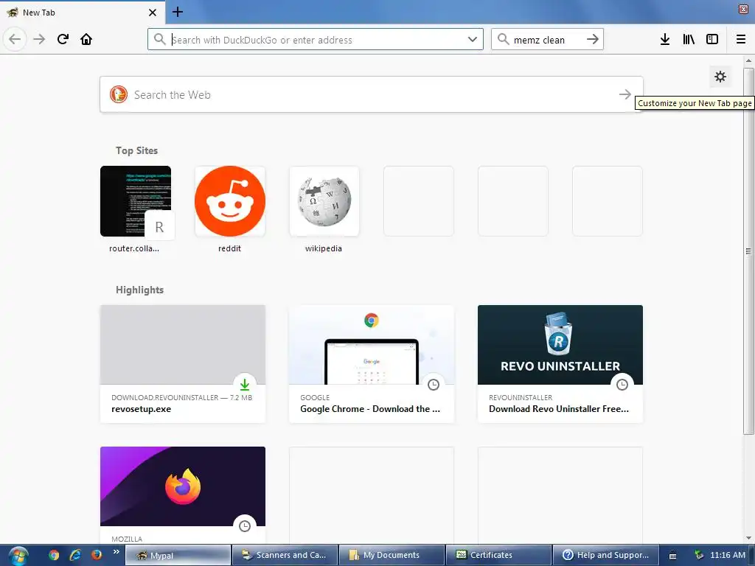Submit the 'memz clean' search arrow

(x=593, y=40)
